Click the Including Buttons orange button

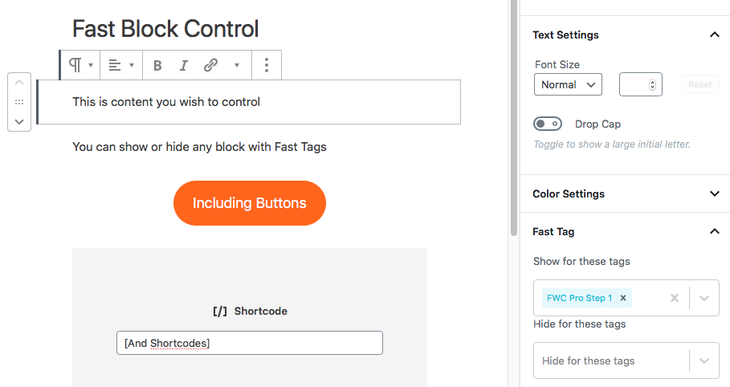(250, 203)
